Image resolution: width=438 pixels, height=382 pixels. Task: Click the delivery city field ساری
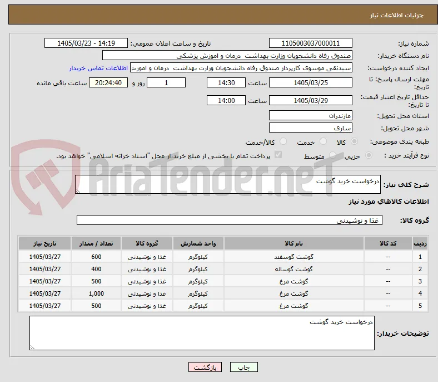pyautogui.click(x=310, y=128)
